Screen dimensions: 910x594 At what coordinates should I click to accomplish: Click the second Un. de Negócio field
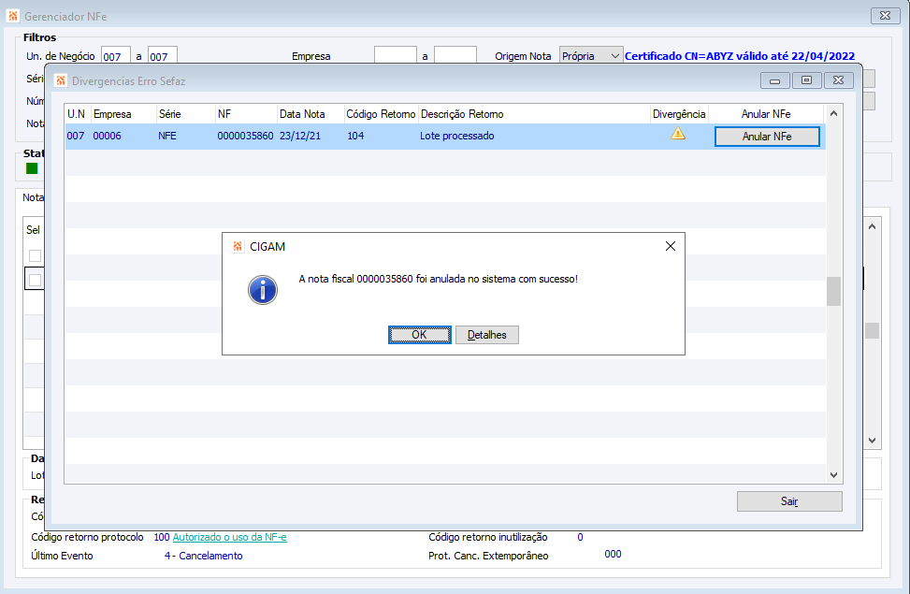[x=163, y=56]
